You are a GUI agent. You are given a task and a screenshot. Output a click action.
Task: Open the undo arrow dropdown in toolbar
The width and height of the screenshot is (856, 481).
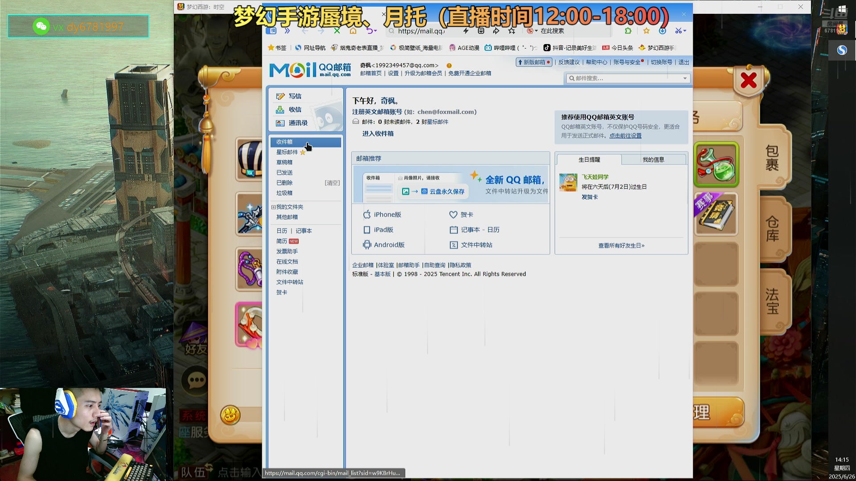click(x=376, y=31)
